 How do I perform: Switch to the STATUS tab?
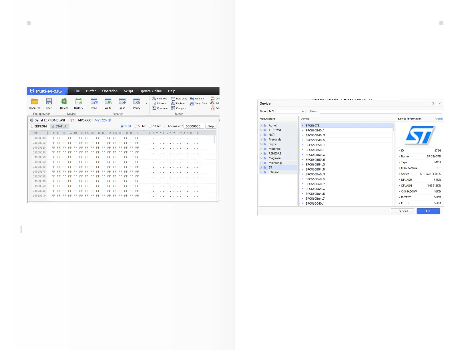(59, 126)
